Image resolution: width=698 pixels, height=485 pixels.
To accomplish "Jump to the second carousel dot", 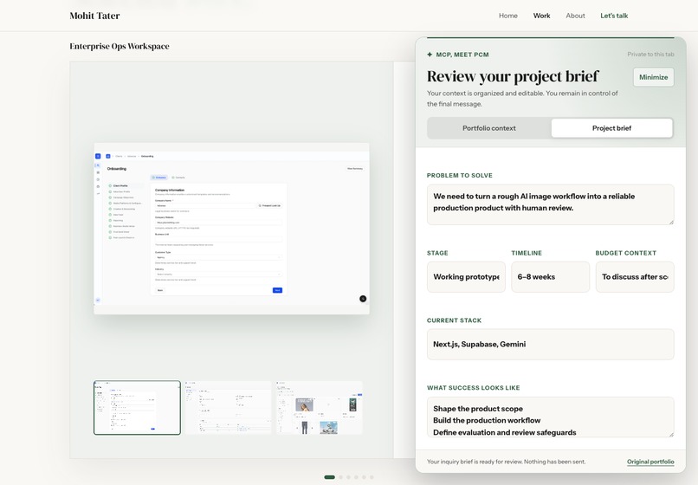I will coord(340,477).
